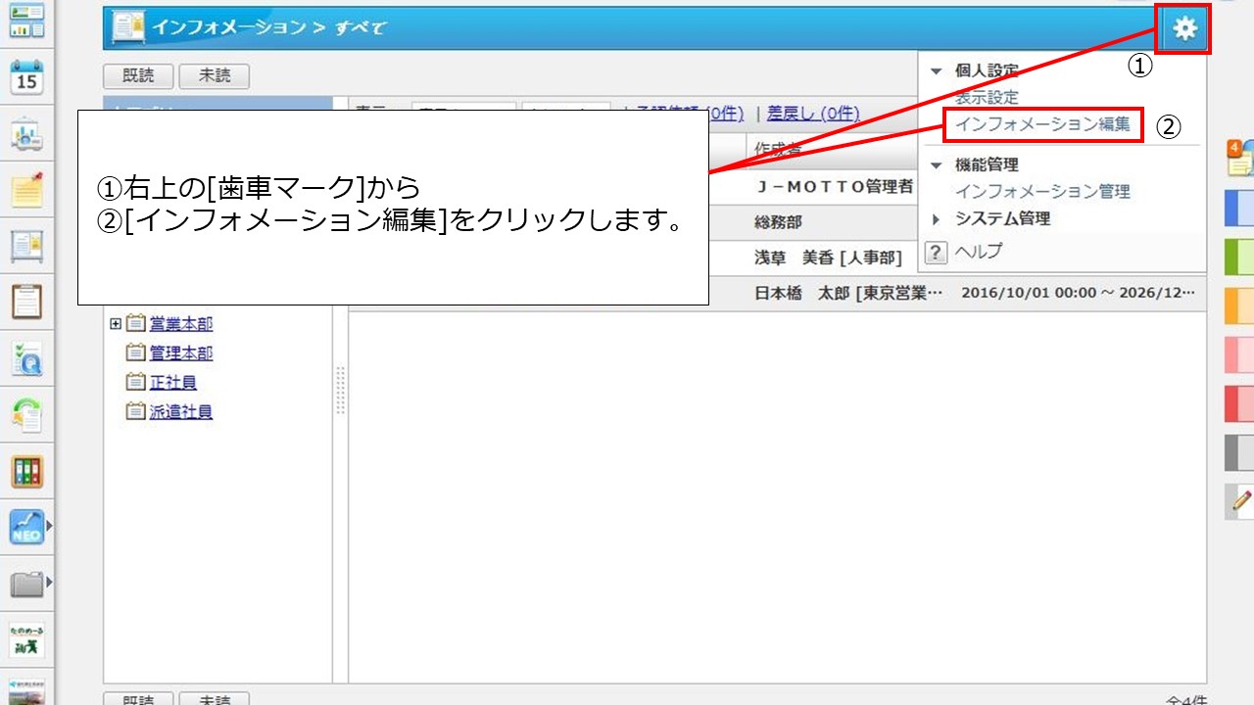Choose インフォメーション管理 menu entry

[x=1042, y=192]
